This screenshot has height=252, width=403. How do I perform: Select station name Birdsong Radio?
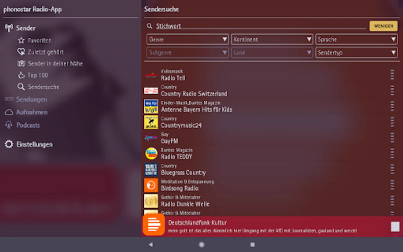coord(180,188)
